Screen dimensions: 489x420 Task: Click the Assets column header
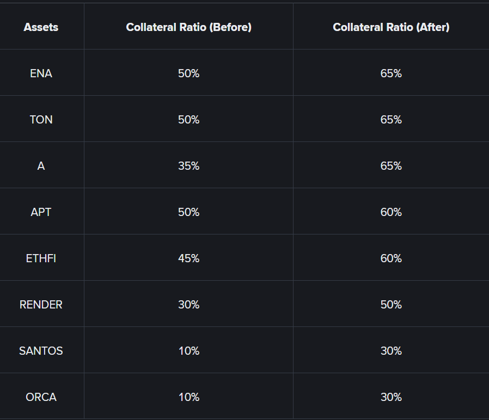pos(41,27)
